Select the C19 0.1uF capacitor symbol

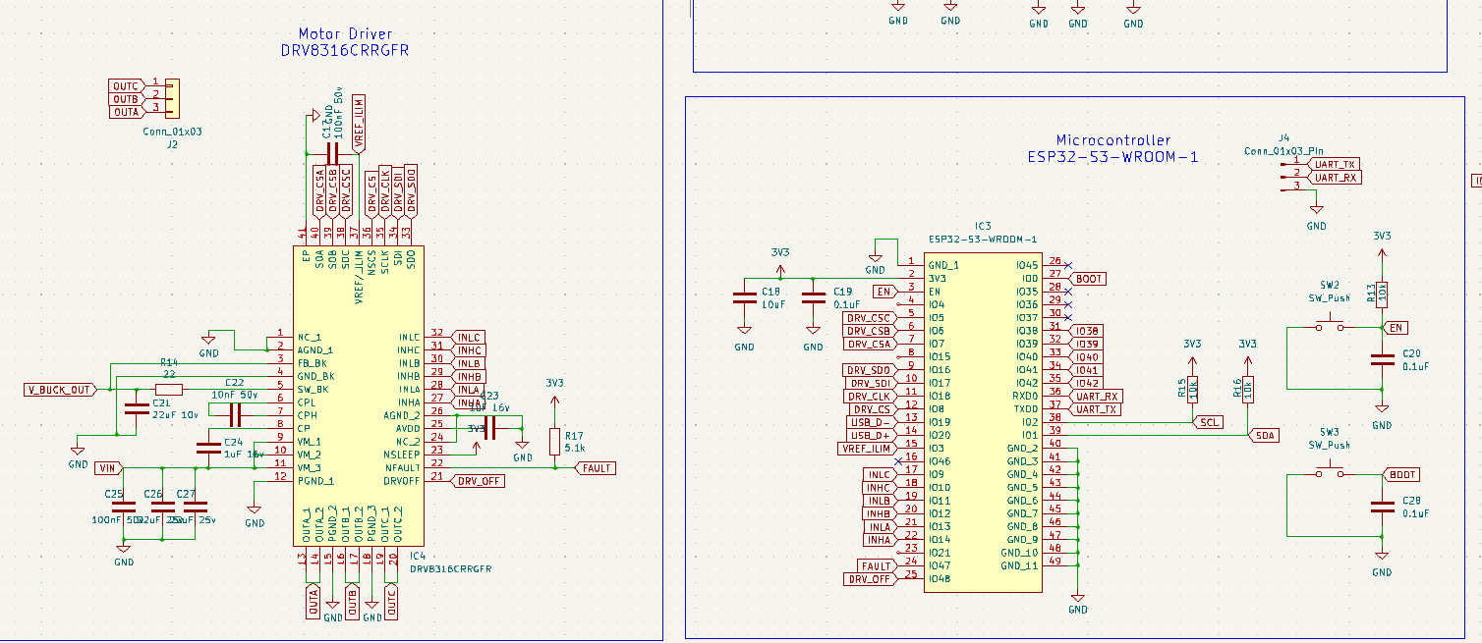pos(813,299)
